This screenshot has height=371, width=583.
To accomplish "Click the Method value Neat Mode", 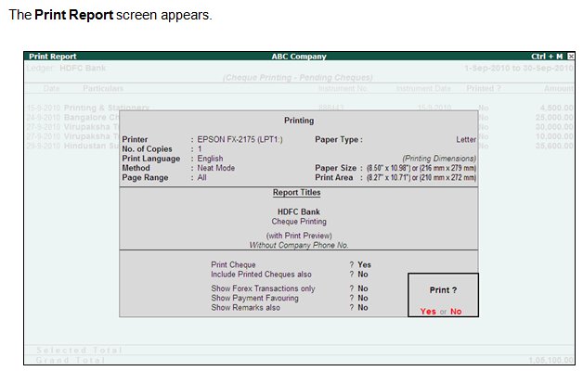I will tap(216, 168).
